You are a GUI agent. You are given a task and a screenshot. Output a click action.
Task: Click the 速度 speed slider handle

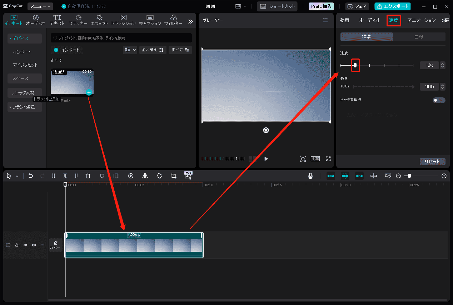click(x=355, y=65)
